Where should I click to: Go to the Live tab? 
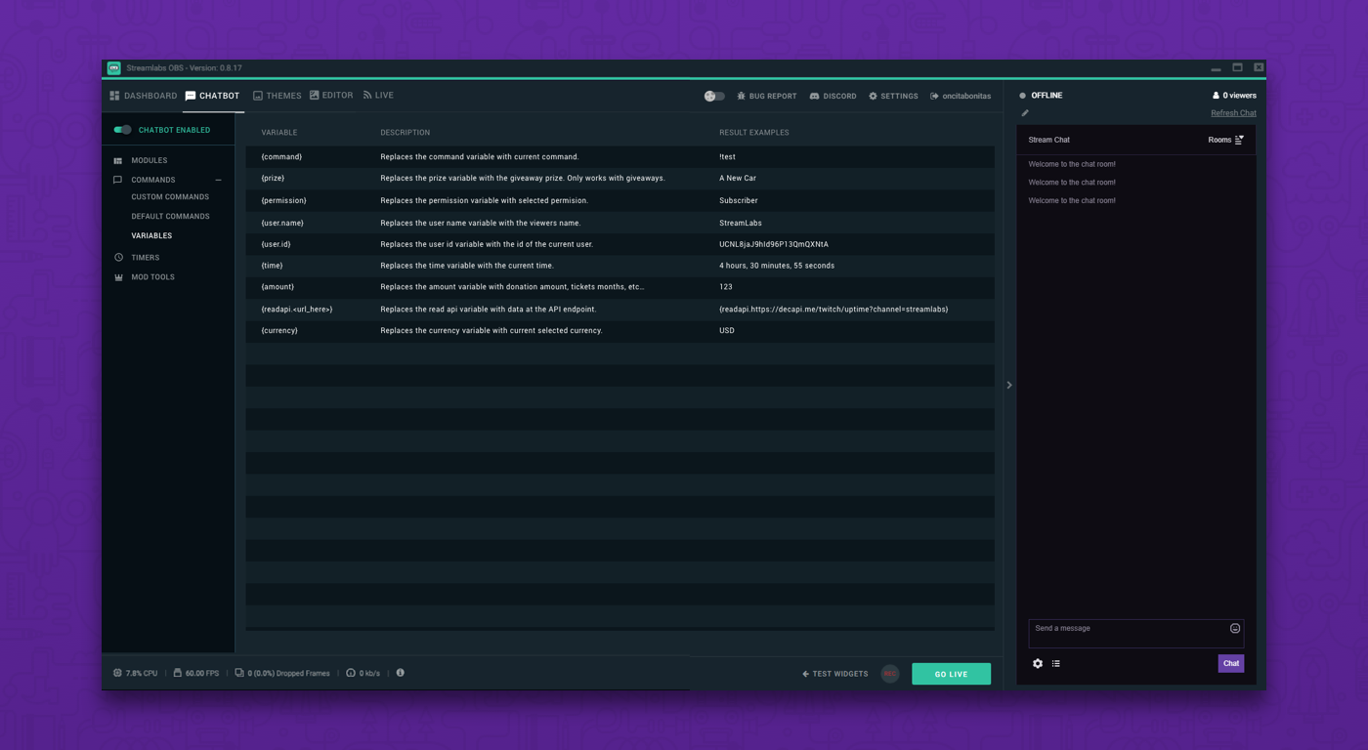(x=378, y=96)
